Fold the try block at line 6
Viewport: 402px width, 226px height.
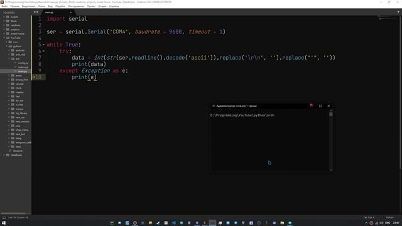pyautogui.click(x=43, y=51)
